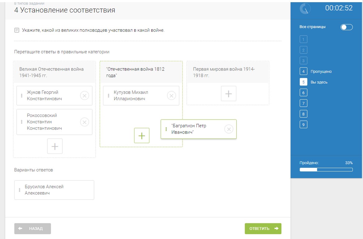Remove Жуков Георгий Константинович answer

click(84, 96)
